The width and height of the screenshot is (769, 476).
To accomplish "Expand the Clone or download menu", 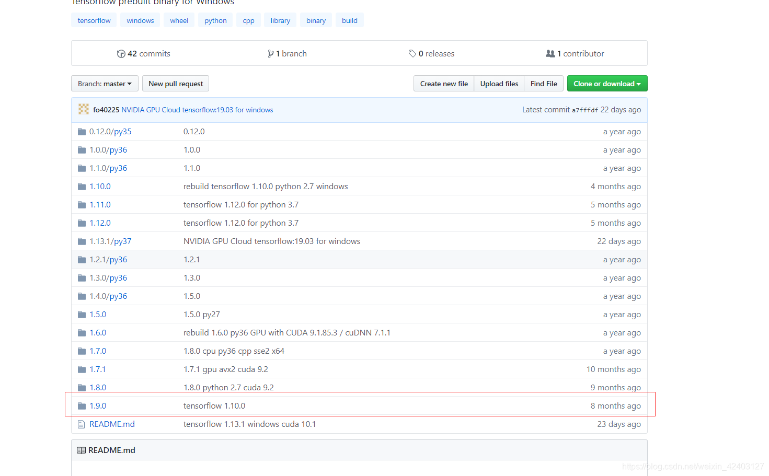I will [x=607, y=84].
